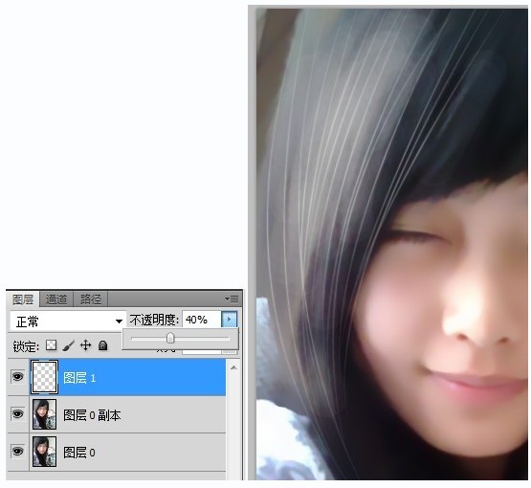
Task: Toggle the opacity slider arrow button
Action: coord(230,320)
